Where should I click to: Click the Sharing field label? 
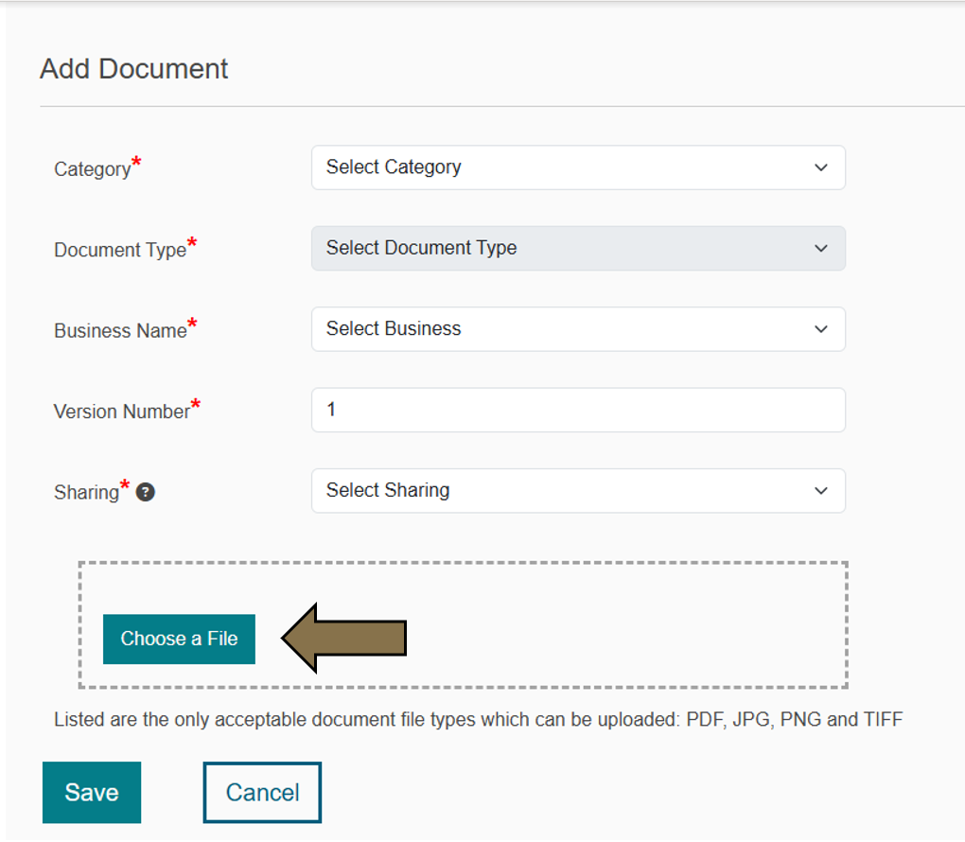[89, 492]
